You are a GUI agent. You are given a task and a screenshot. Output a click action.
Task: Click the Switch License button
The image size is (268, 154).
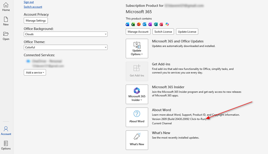click(163, 32)
